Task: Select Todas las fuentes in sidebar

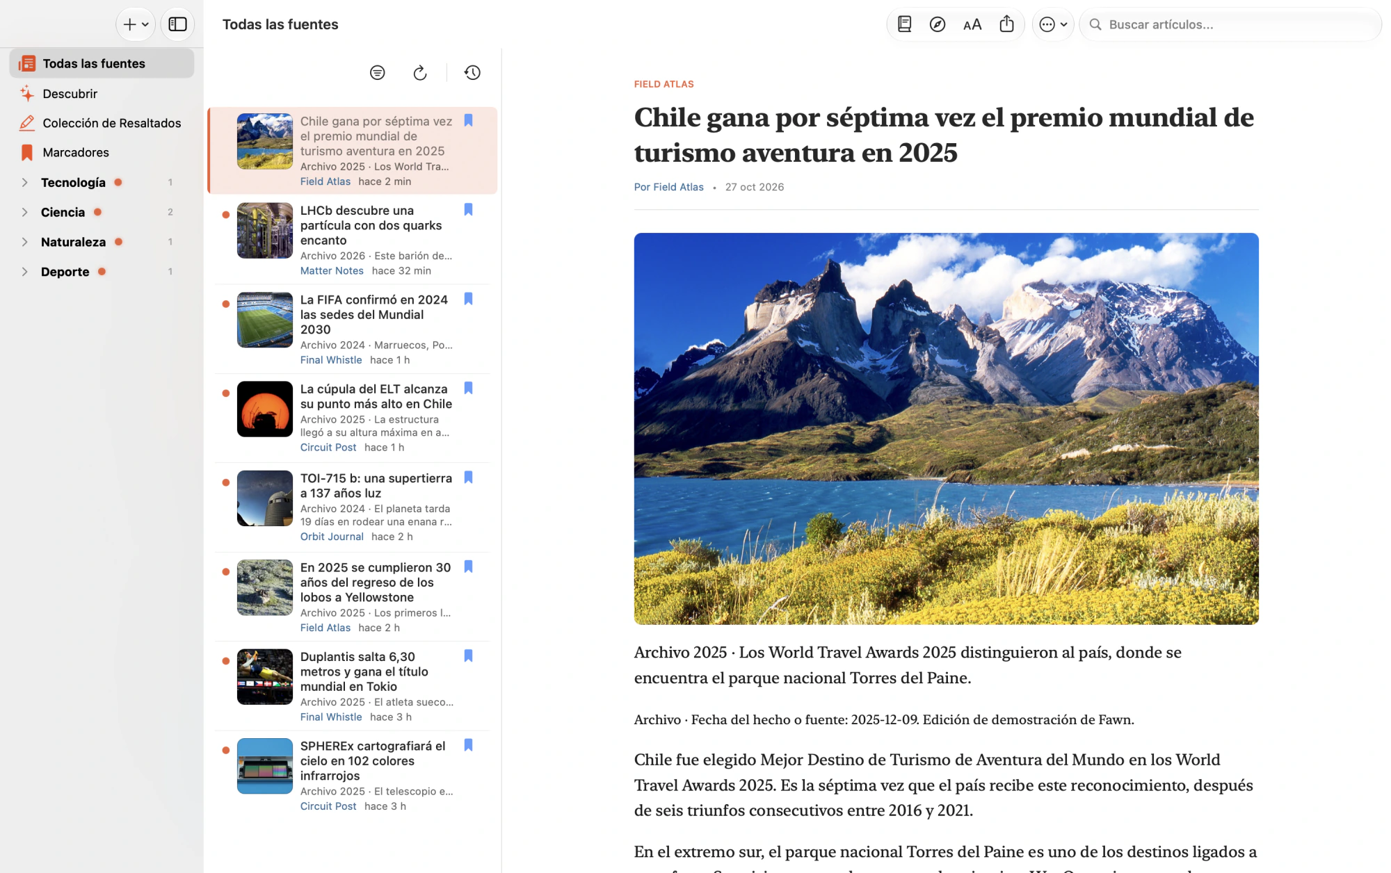Action: 102,63
